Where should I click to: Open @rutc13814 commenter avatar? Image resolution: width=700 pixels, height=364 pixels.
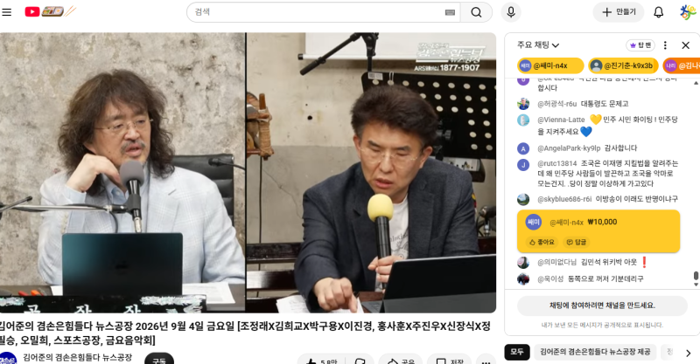coord(523,165)
